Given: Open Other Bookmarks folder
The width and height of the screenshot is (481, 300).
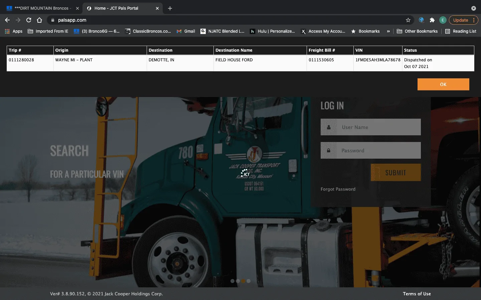Looking at the screenshot, I should 417,31.
